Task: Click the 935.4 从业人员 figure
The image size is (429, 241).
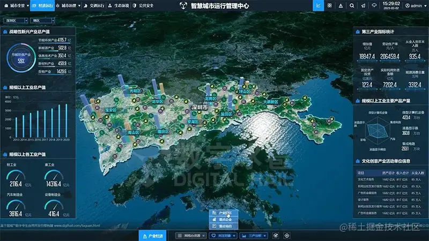Action: coord(415,57)
